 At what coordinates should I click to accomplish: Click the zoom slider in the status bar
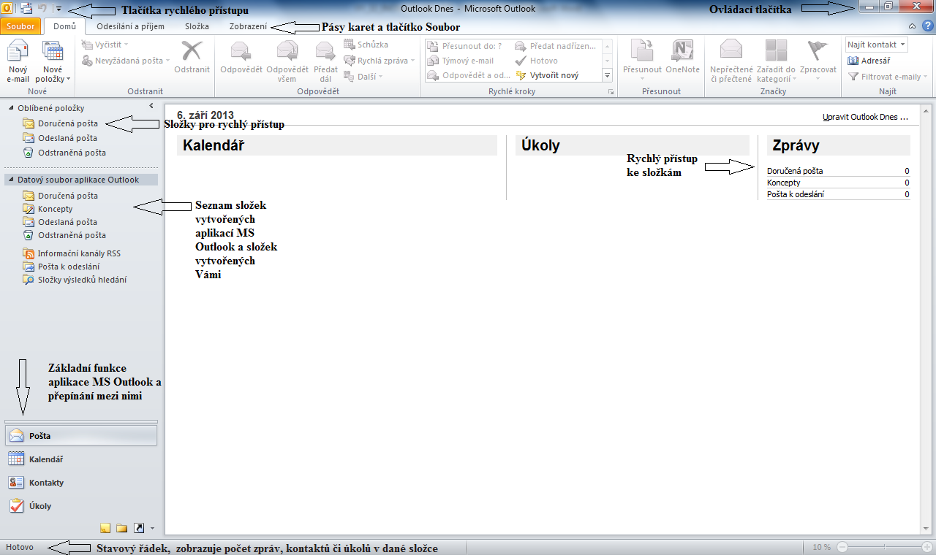[x=885, y=547]
